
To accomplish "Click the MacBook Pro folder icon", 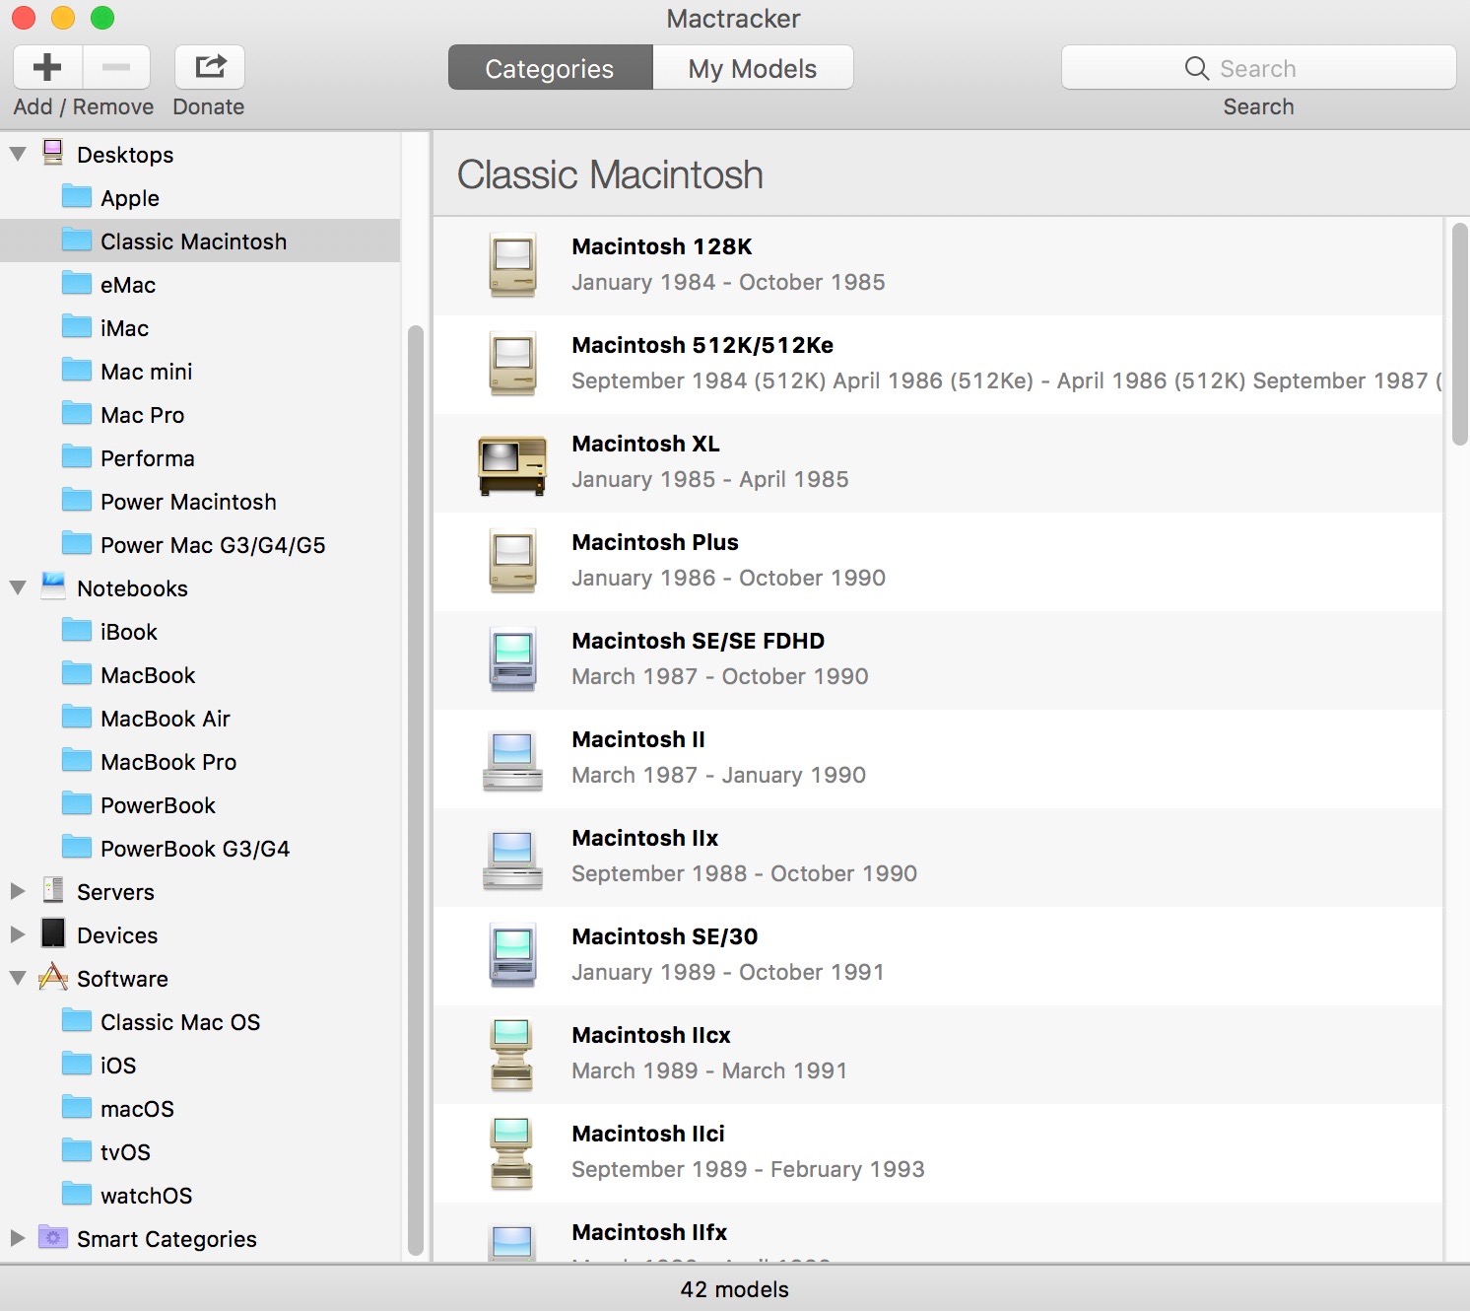I will click(77, 760).
